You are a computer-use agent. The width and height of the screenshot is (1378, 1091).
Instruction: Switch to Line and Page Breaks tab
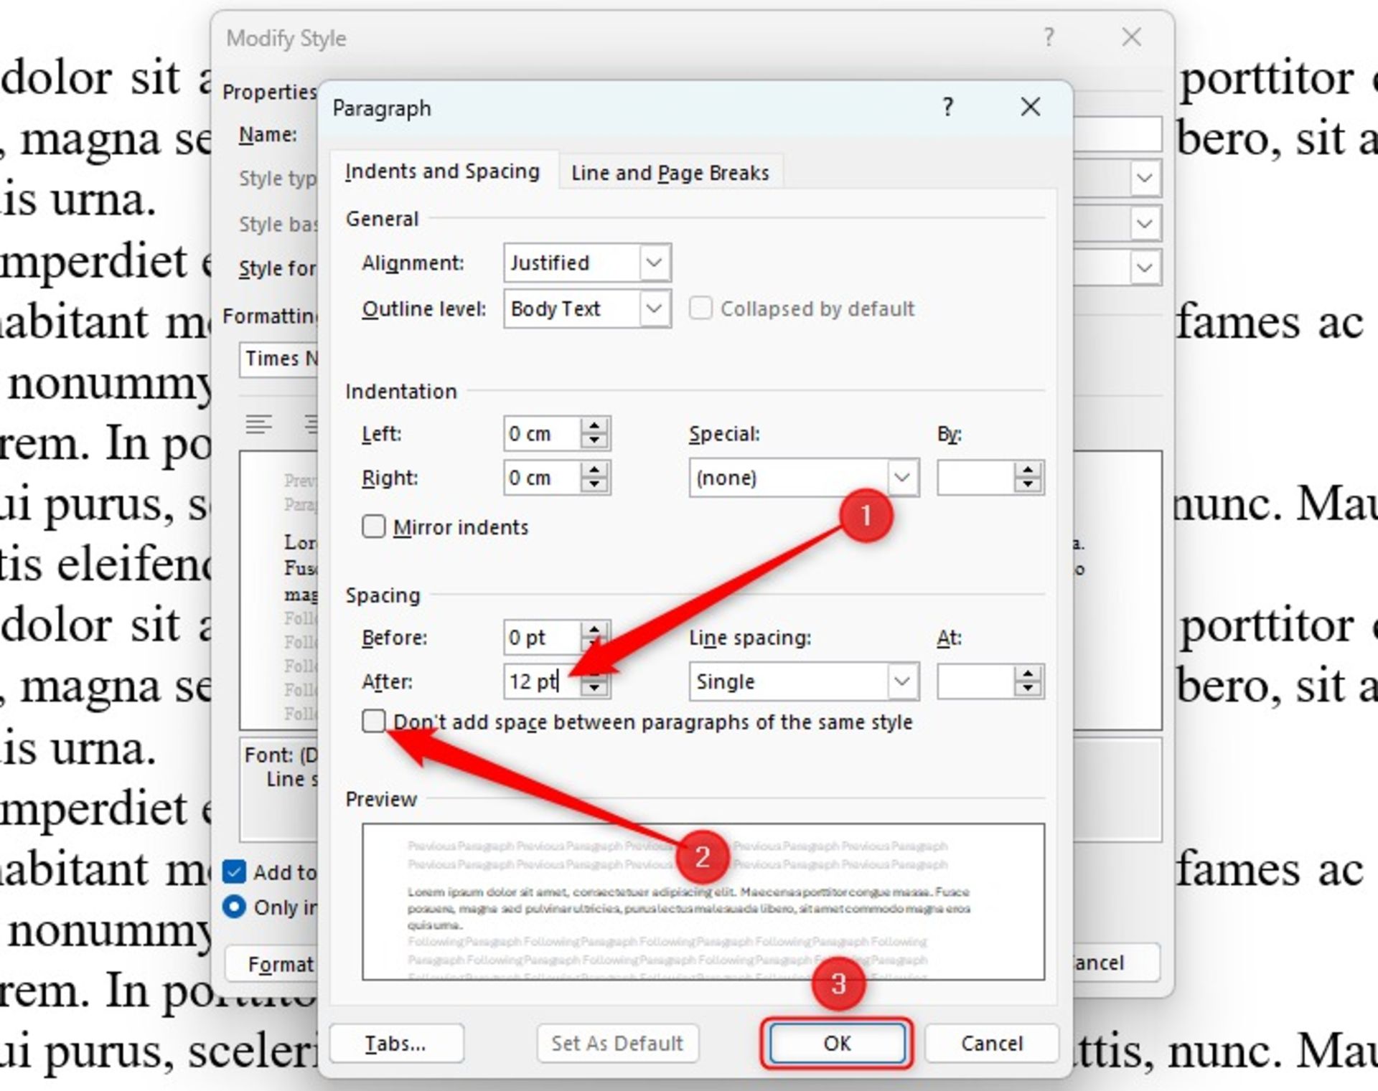(670, 173)
